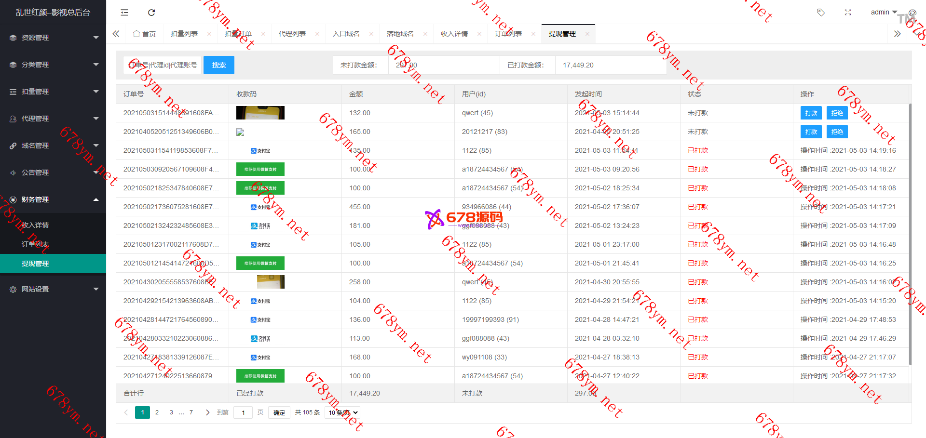
Task: Toggle fullscreen mode icon
Action: pos(848,13)
